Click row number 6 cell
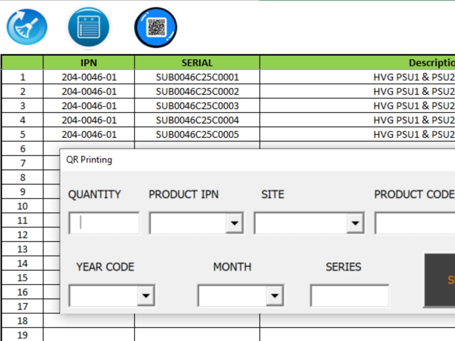This screenshot has height=341, width=455. [x=23, y=149]
